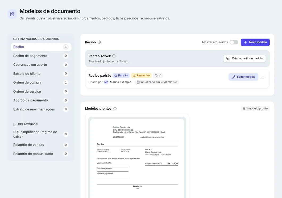Image resolution: width=282 pixels, height=198 pixels.
Task: Click the Atualizado junto com a Tolvek text
Action: [109, 61]
